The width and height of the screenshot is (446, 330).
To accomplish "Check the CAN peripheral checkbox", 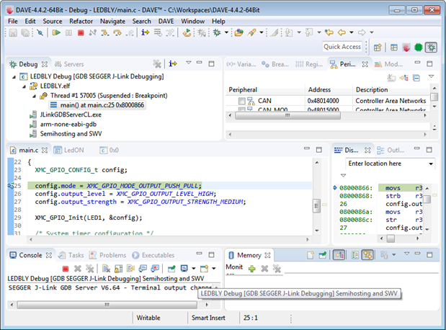I will point(241,102).
